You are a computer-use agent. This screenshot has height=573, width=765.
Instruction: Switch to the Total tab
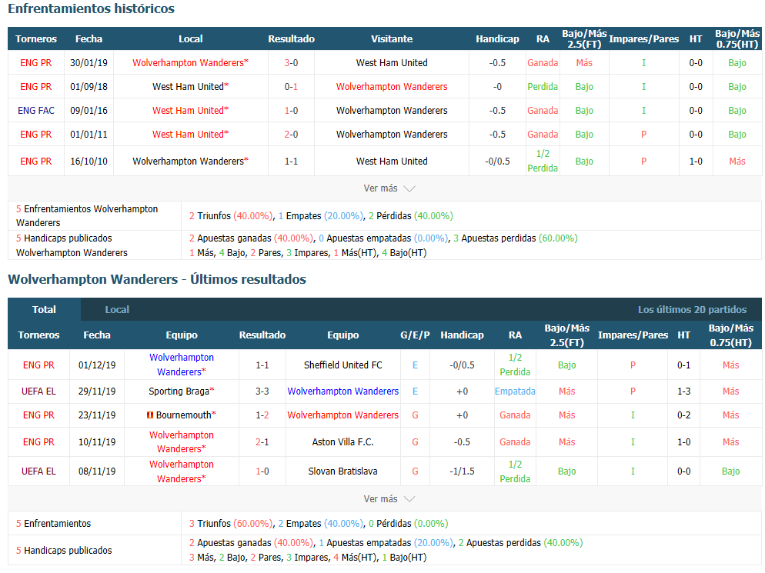[44, 309]
